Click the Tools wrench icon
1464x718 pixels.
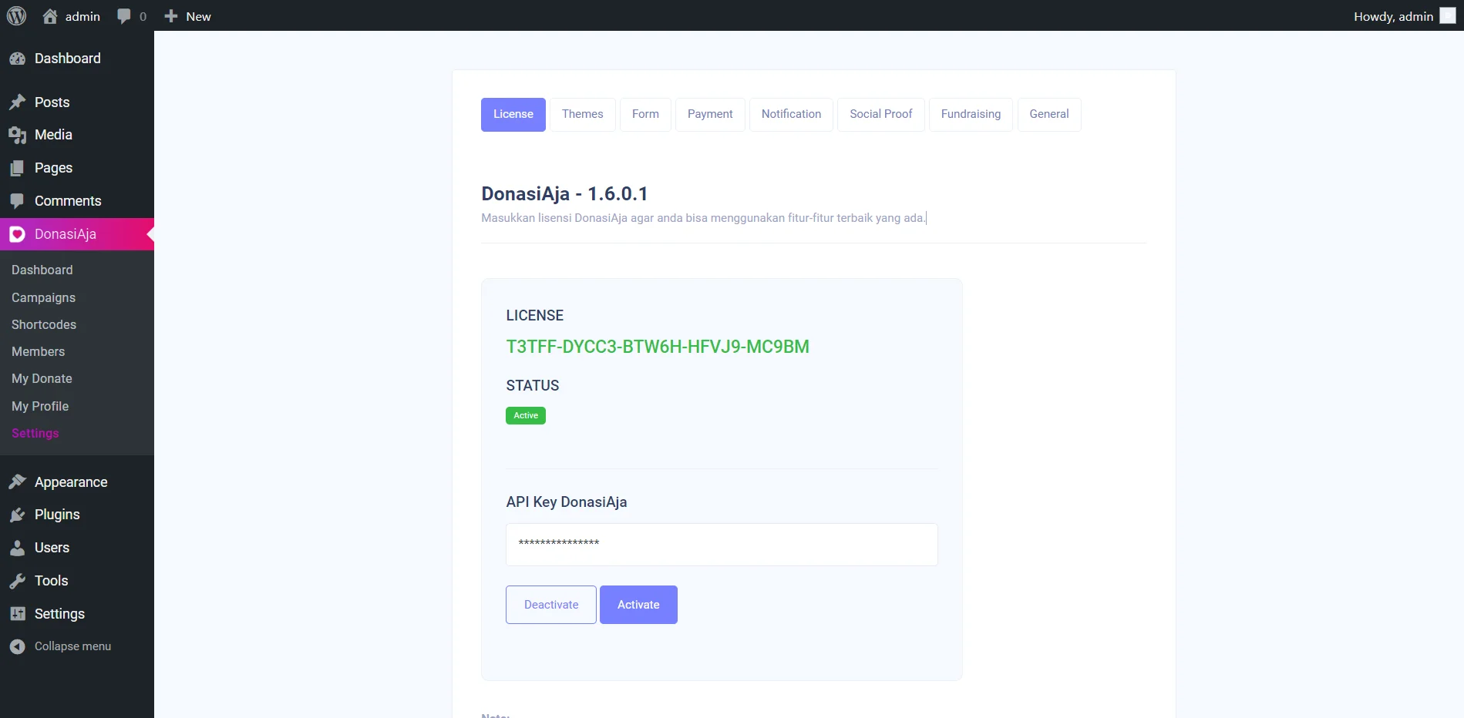[x=17, y=581]
